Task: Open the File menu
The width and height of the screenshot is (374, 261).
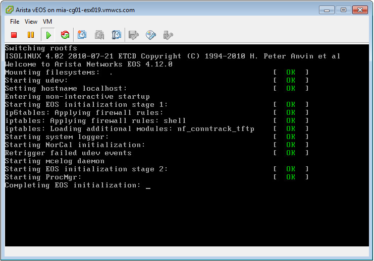Action: click(15, 22)
